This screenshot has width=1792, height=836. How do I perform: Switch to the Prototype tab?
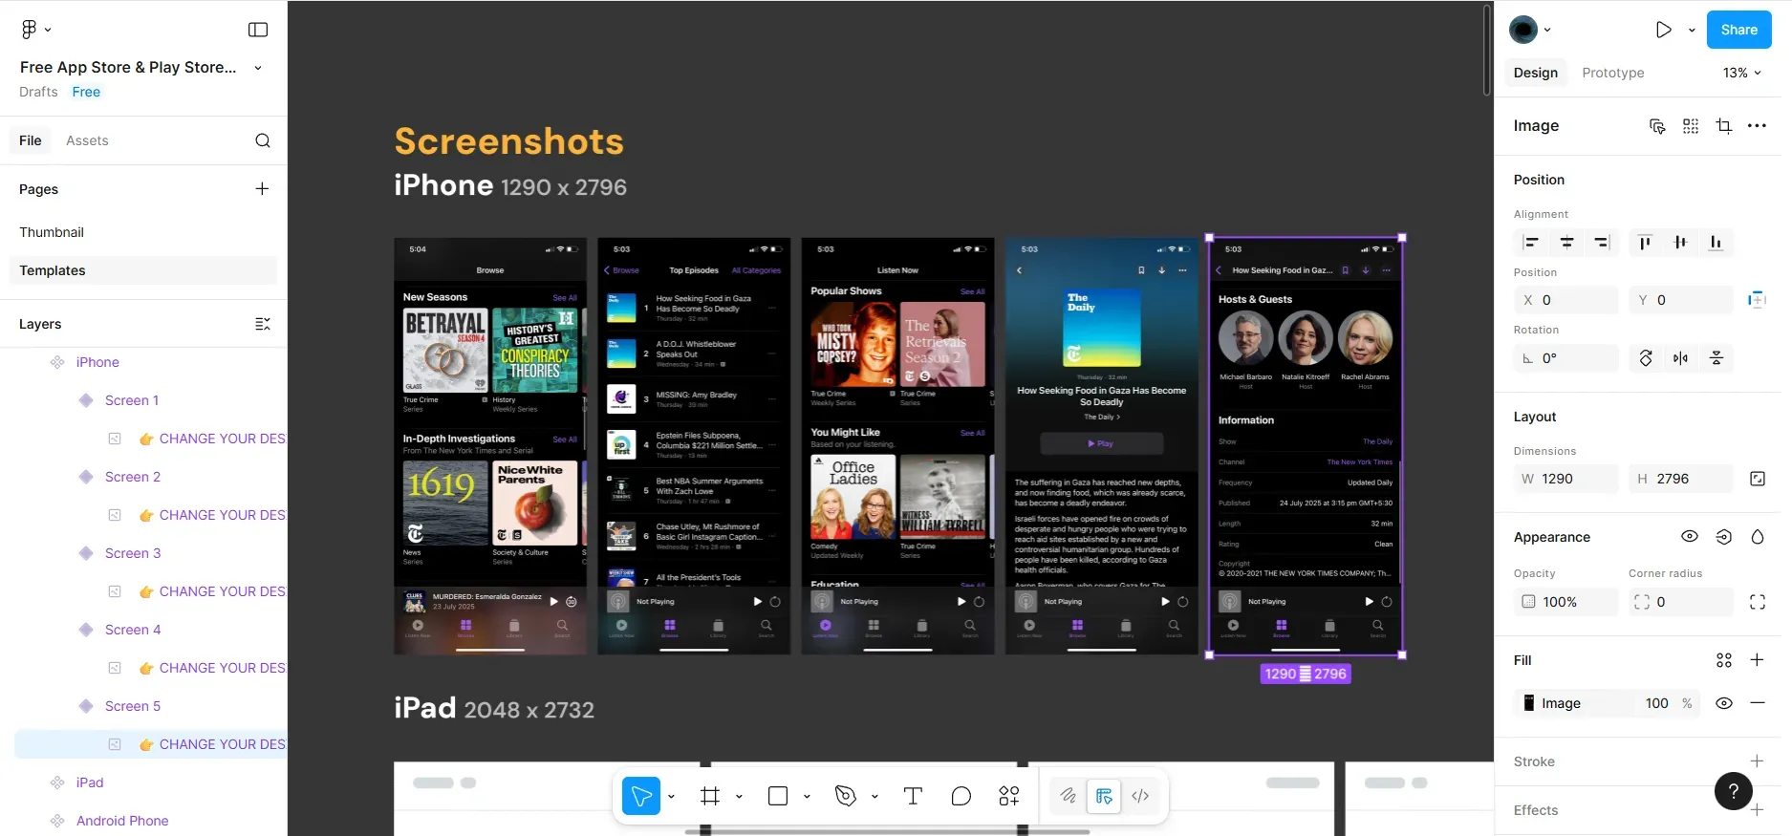(x=1613, y=73)
